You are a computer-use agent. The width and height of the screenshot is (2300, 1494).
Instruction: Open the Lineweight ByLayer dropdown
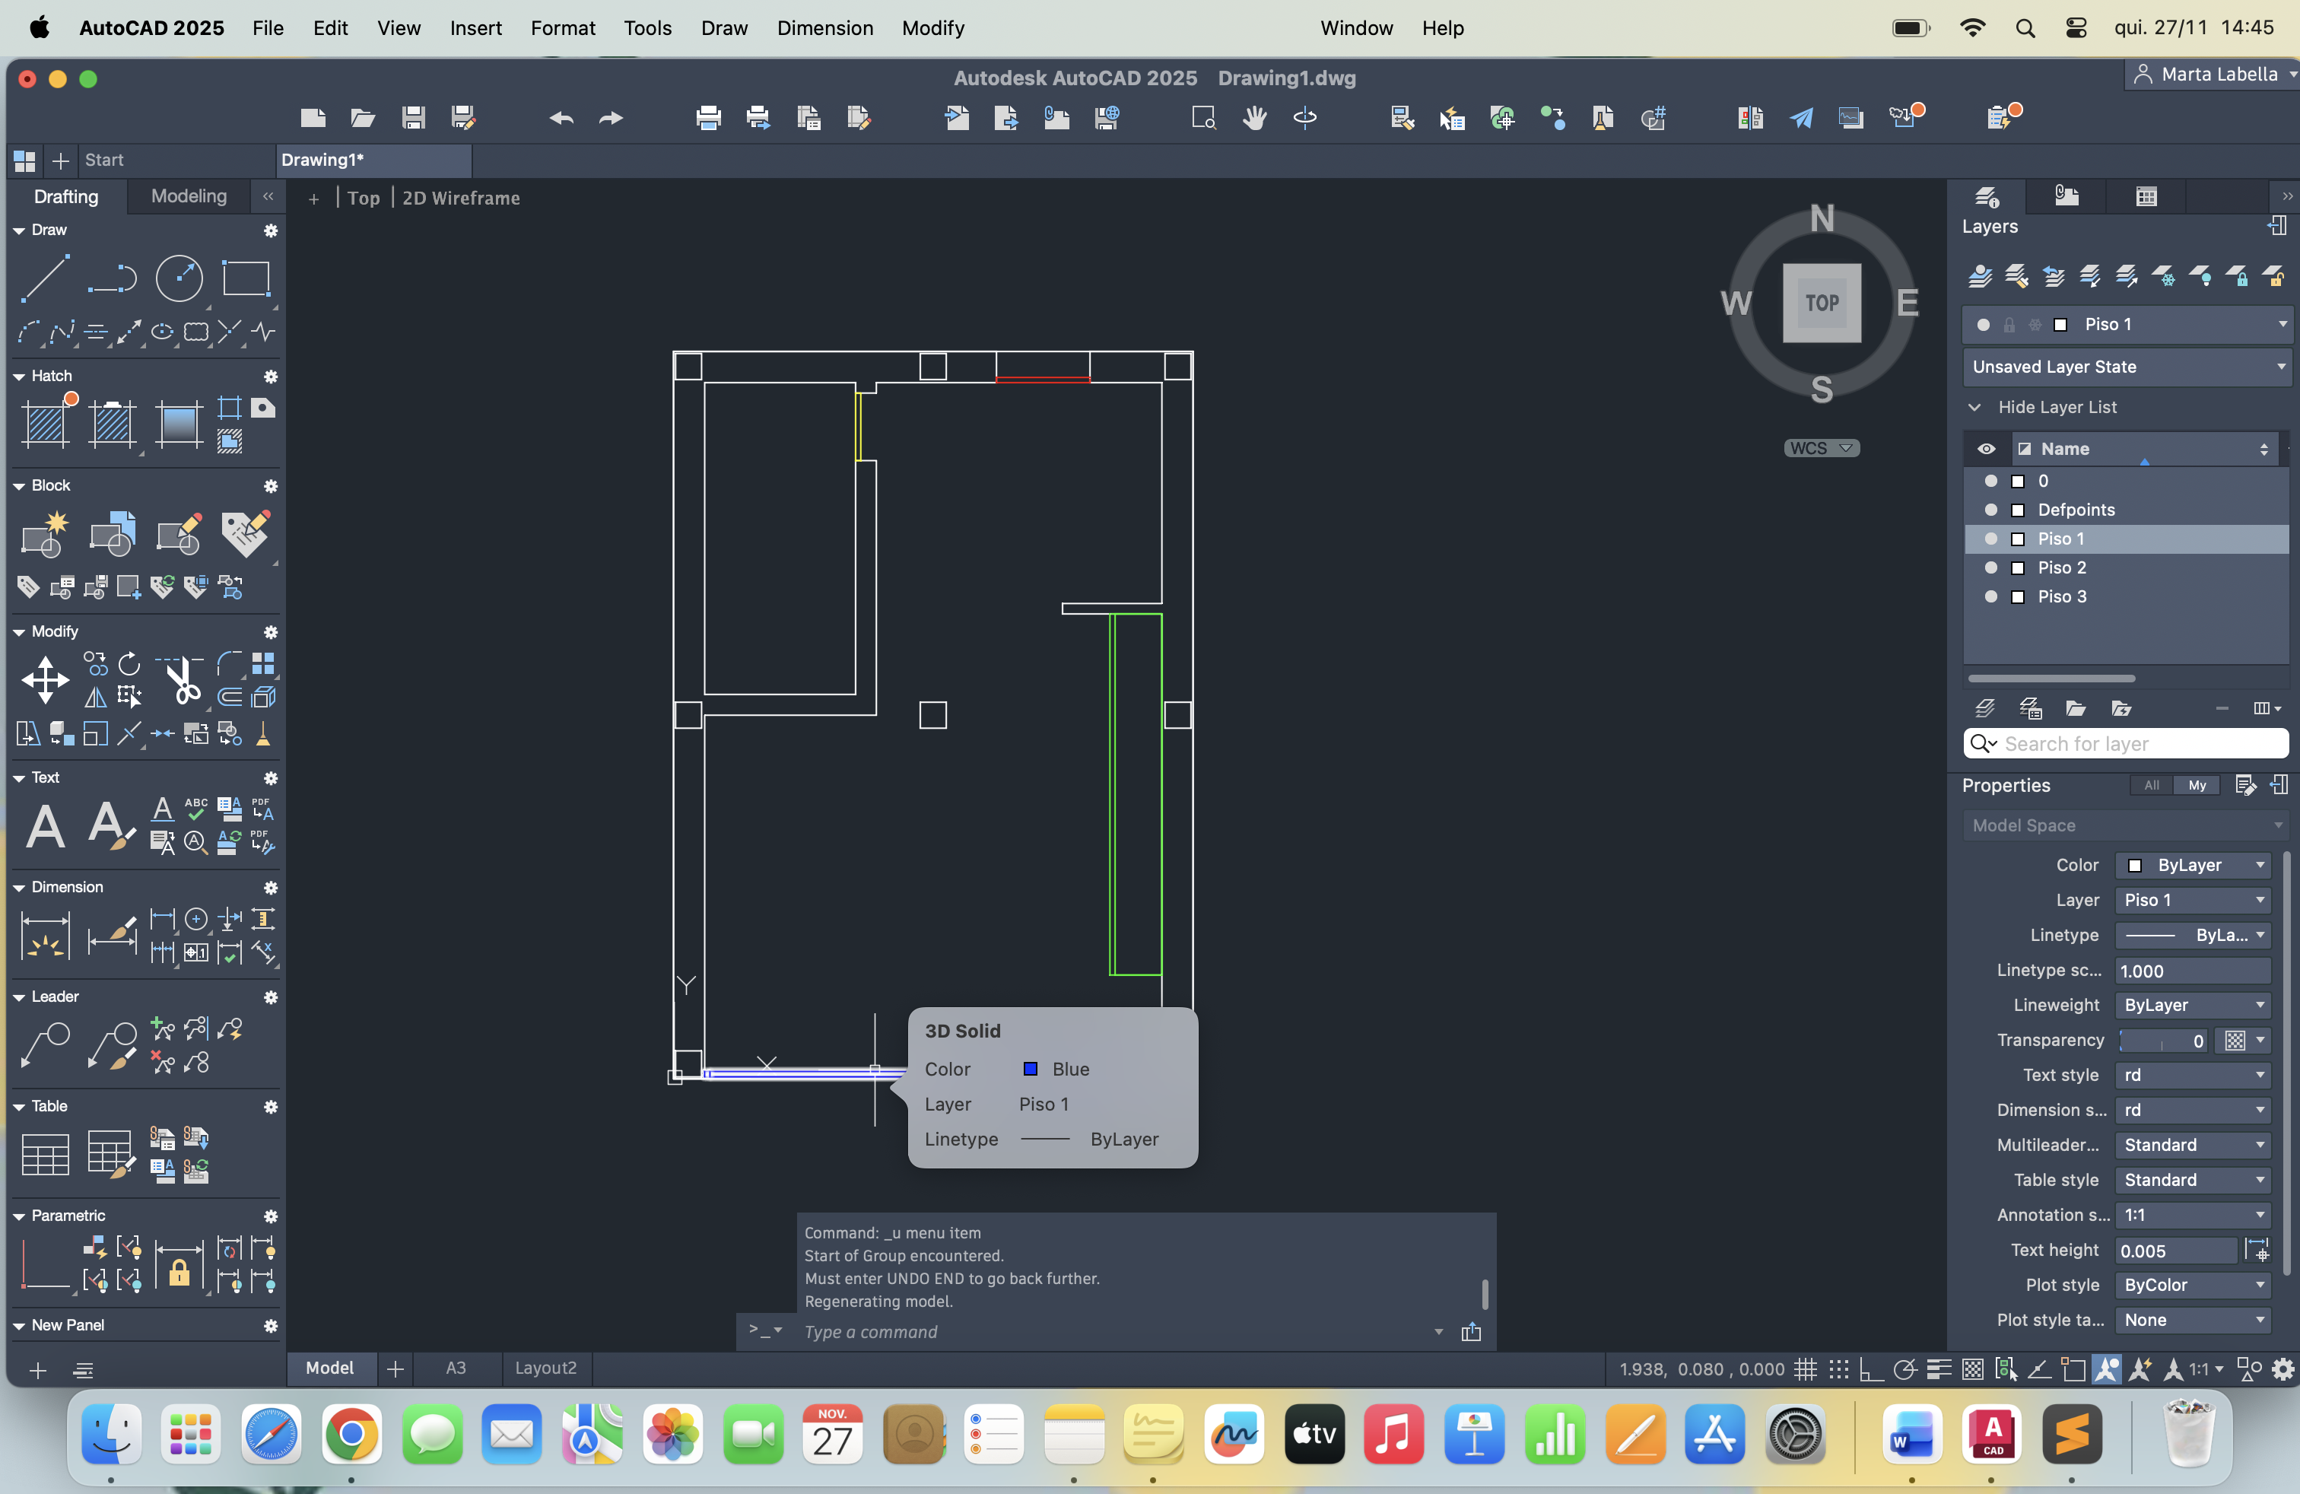[x=2192, y=1005]
